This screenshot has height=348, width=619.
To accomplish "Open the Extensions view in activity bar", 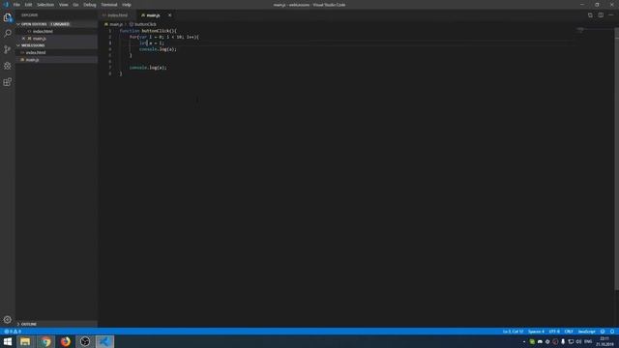I will pyautogui.click(x=8, y=81).
